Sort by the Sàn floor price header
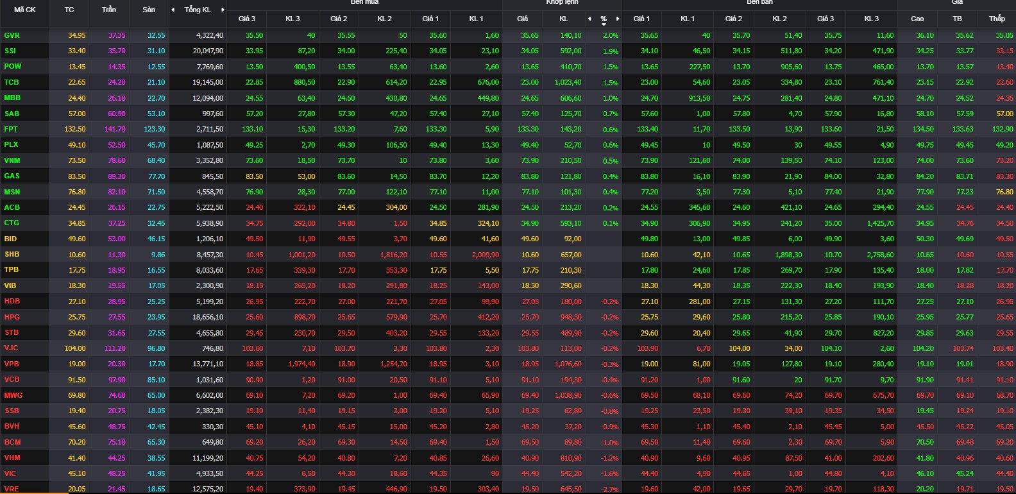Viewport: 1016px width, 494px height. coord(149,10)
